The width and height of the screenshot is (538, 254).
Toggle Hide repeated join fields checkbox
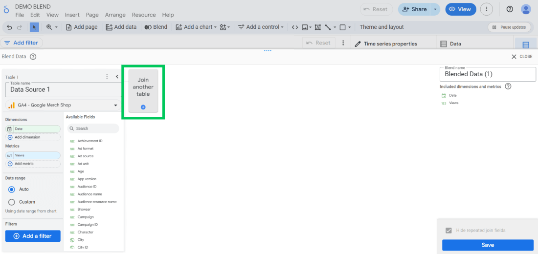pos(448,231)
